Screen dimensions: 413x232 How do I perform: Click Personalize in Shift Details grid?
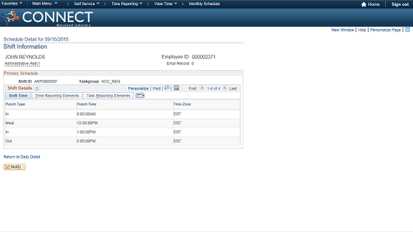[x=138, y=89]
